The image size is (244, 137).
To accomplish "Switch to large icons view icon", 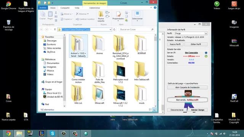I will click(x=154, y=110).
